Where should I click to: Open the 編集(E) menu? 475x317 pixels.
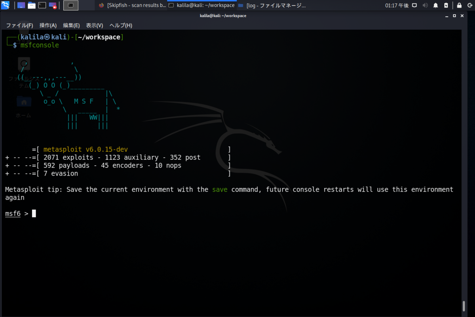pos(72,25)
